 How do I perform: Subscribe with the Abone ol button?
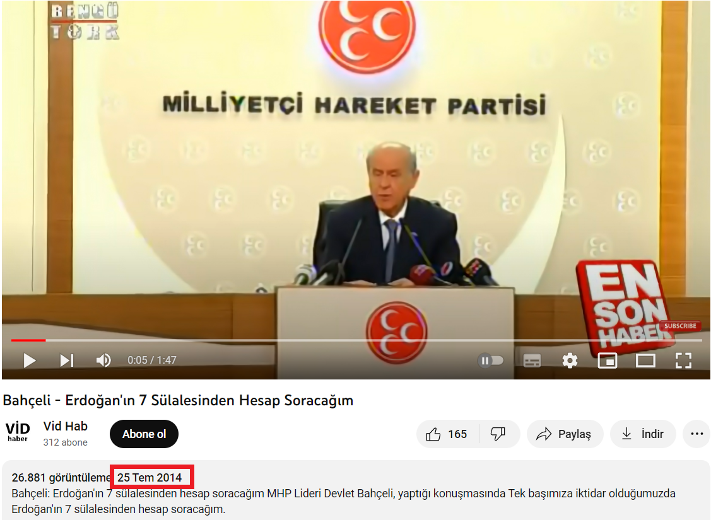point(144,434)
